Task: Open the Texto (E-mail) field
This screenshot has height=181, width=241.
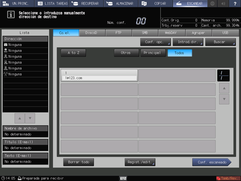Action: pos(25,159)
